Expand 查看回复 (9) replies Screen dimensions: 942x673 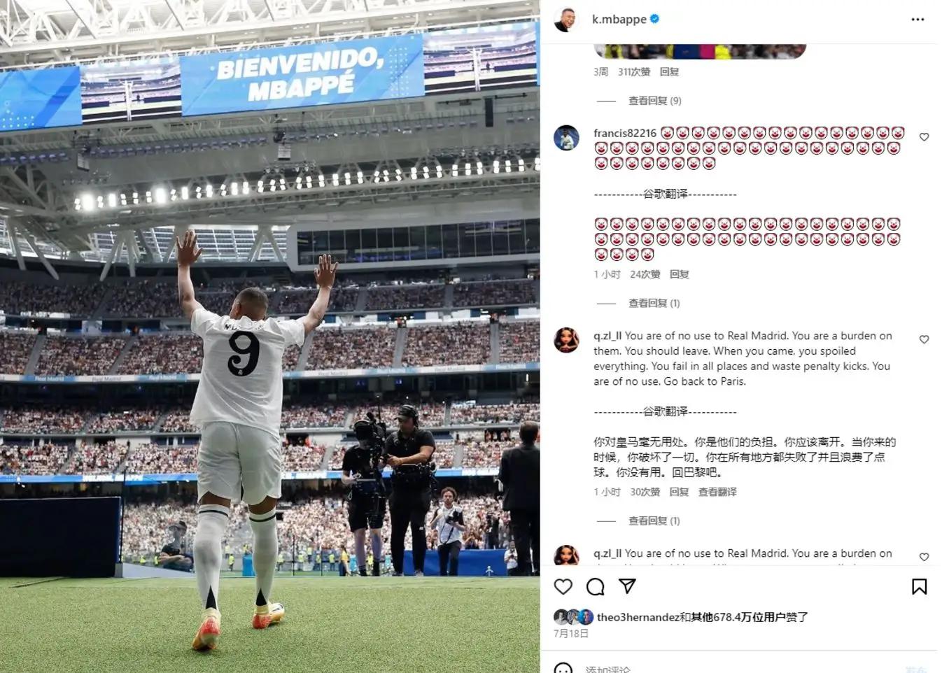[x=654, y=101]
